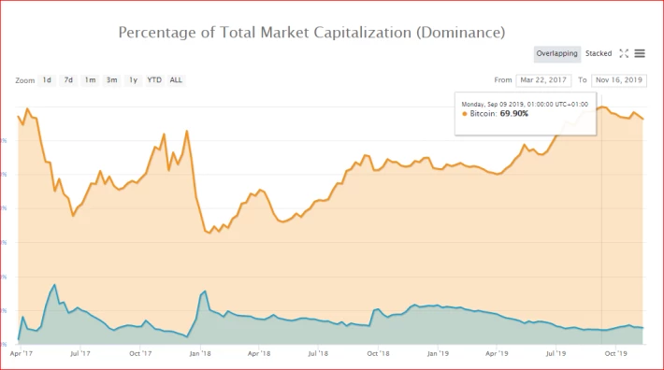
Task: Edit the From date Mar 22, 2017
Action: click(x=543, y=80)
